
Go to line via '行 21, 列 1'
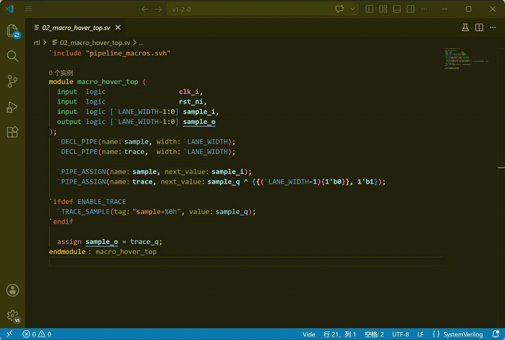[340, 334]
